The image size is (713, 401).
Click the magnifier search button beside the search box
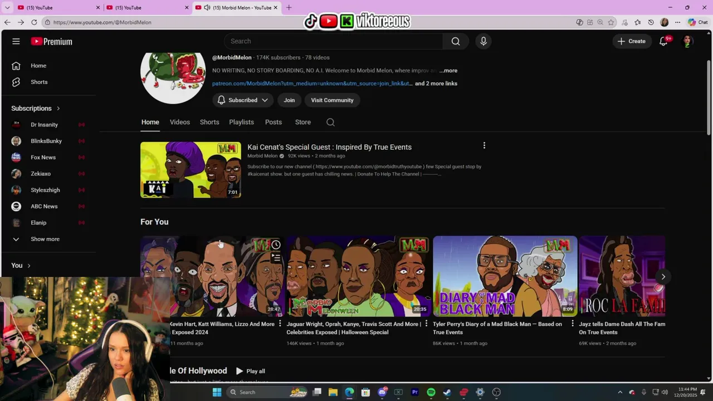[x=456, y=41]
